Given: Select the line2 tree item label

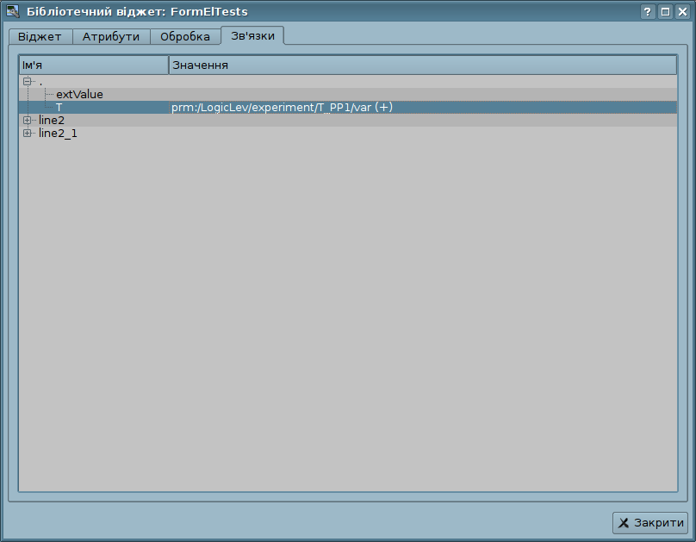Looking at the screenshot, I should click(52, 120).
